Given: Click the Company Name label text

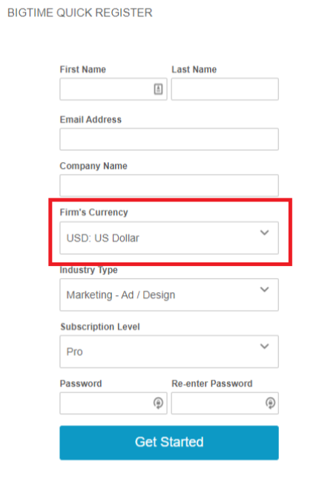Looking at the screenshot, I should (93, 166).
